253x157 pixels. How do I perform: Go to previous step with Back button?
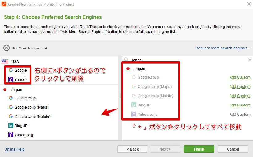(x=132, y=149)
